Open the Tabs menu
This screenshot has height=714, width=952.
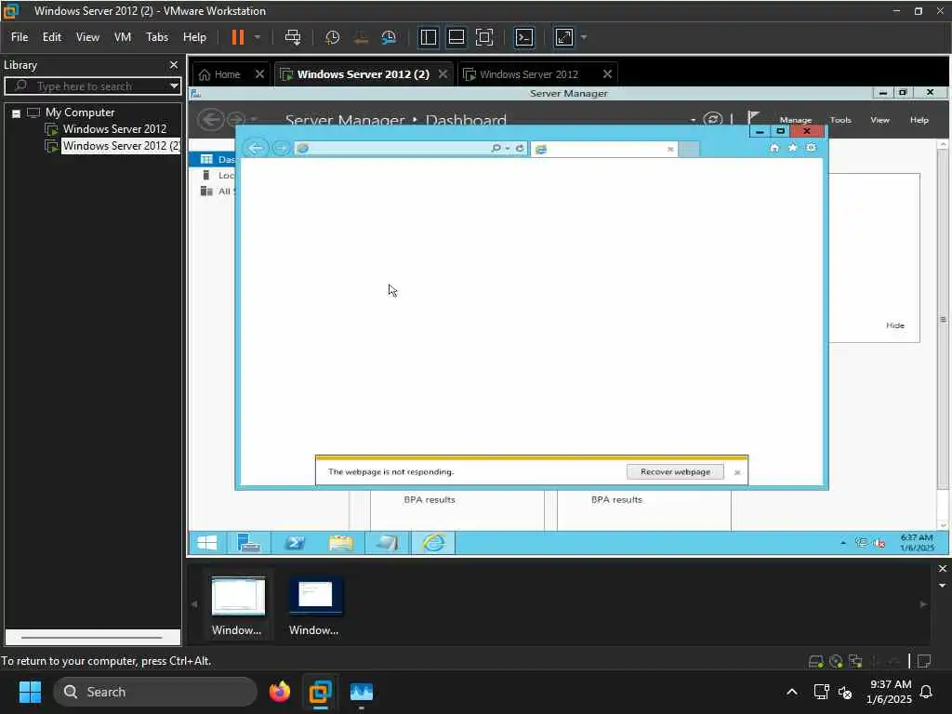(x=156, y=37)
